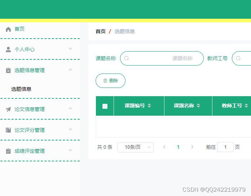Sort by 课题编号 column arrows

(149, 106)
